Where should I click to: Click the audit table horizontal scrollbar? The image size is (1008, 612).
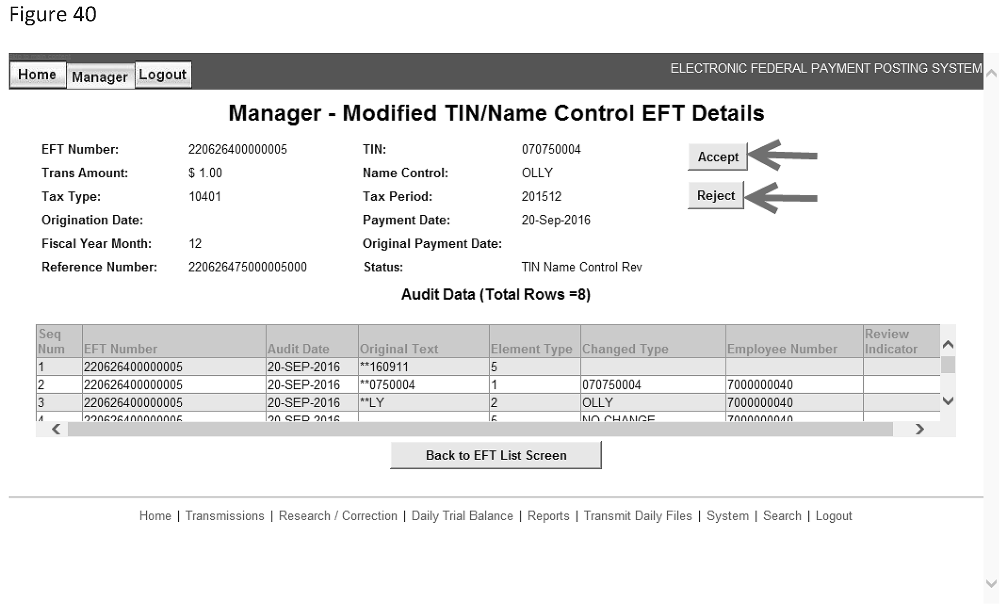click(480, 430)
